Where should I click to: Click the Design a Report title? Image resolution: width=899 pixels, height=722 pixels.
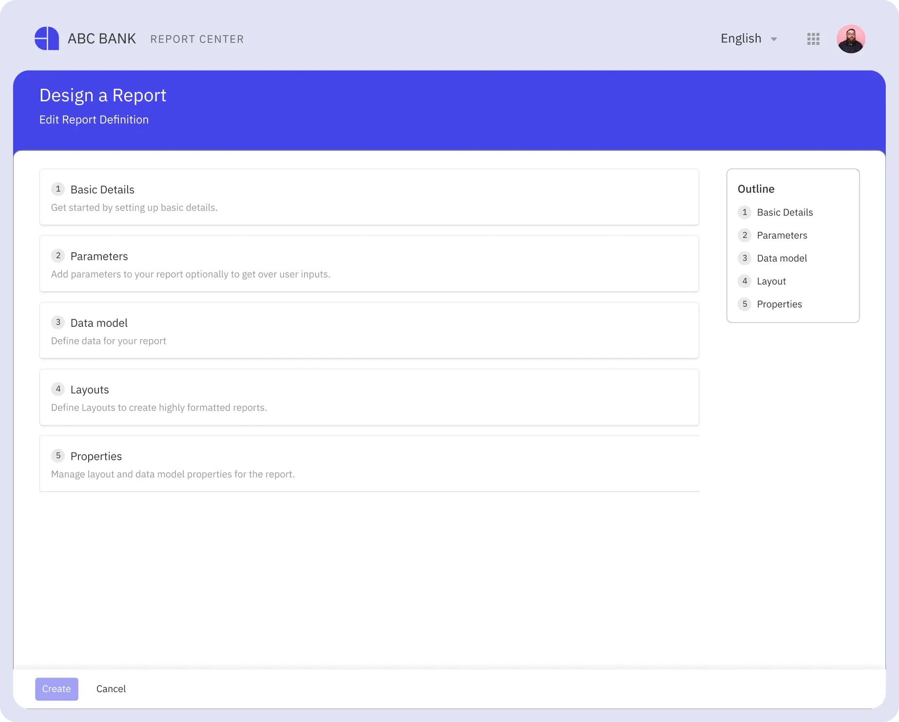point(103,95)
